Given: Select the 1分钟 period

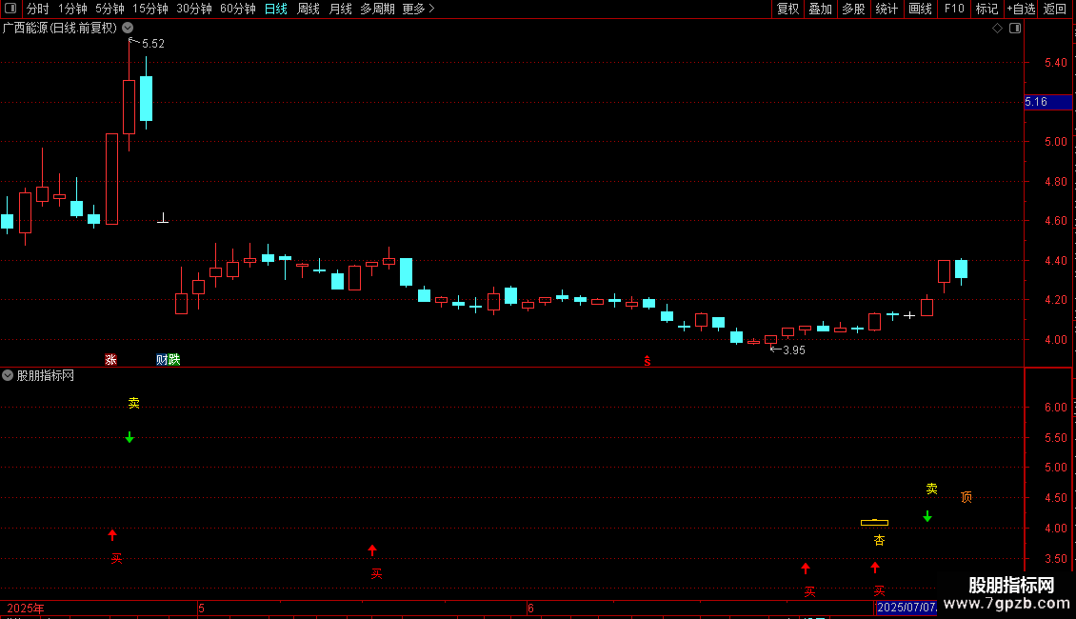Looking at the screenshot, I should (72, 9).
